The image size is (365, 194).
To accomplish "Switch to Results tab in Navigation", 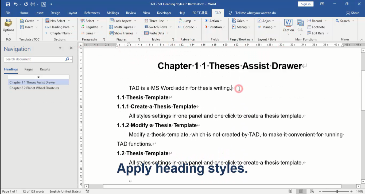I will (45, 69).
